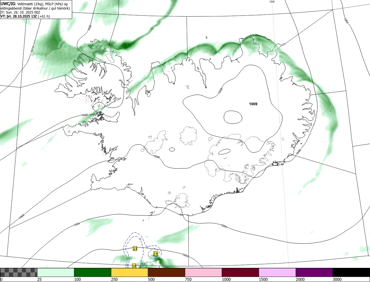This screenshot has width=370, height=282.
Task: Click the 15W longitude label
Action: click(x=272, y=2)
